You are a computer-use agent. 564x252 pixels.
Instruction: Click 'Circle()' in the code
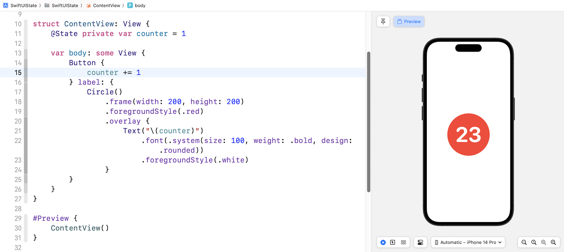(x=105, y=92)
